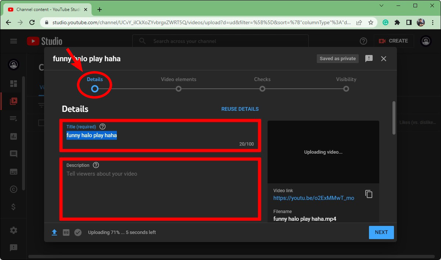Click the SD processing status icon
Image resolution: width=441 pixels, height=260 pixels.
(66, 232)
